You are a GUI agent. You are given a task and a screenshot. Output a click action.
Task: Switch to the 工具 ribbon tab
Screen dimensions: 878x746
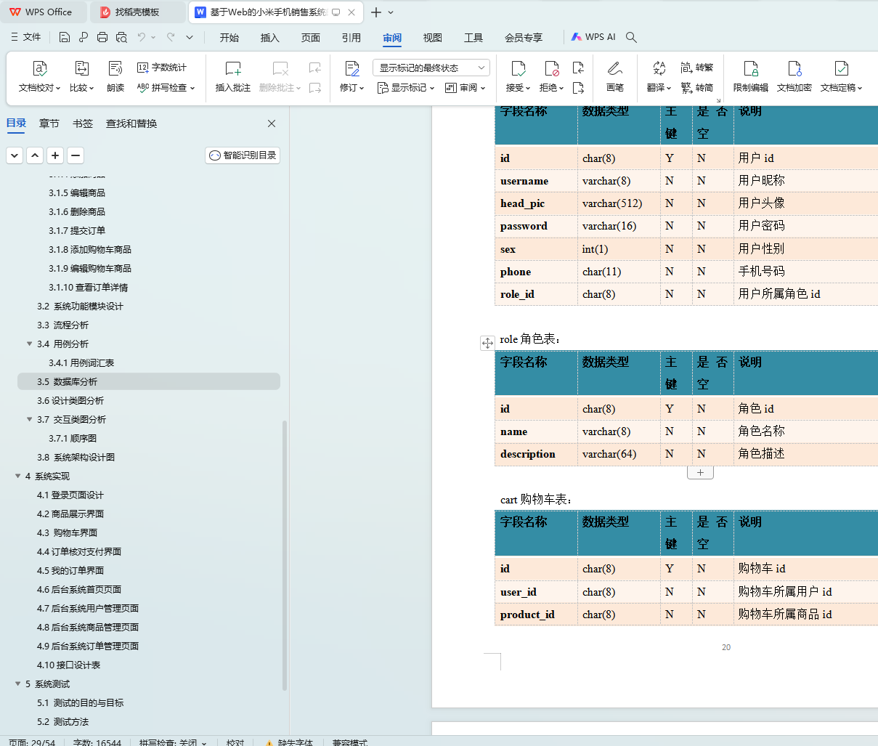473,38
